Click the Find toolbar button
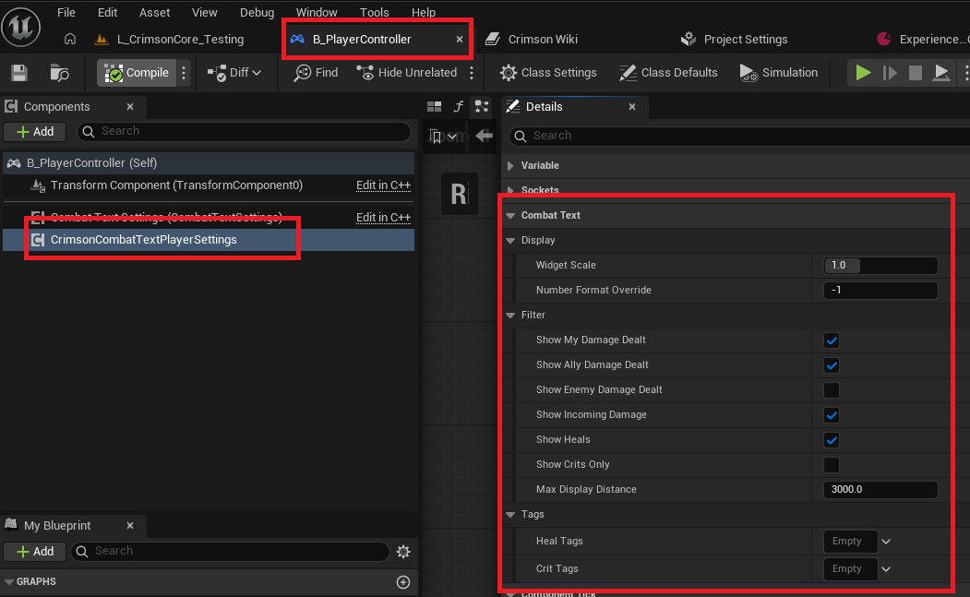The width and height of the screenshot is (970, 597). (317, 72)
